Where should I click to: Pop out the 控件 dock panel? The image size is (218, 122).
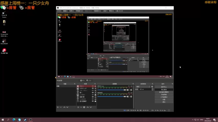click(x=172, y=84)
